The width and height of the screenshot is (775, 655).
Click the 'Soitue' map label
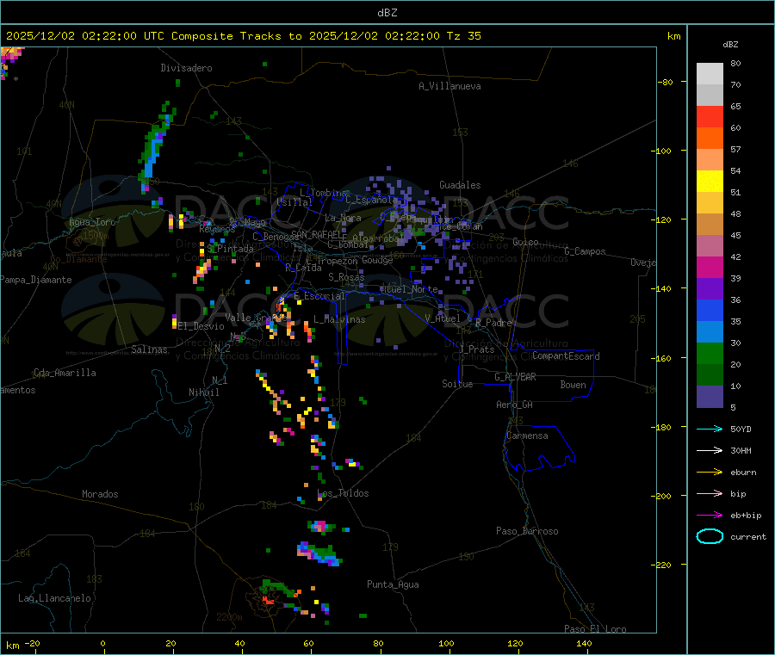[457, 384]
